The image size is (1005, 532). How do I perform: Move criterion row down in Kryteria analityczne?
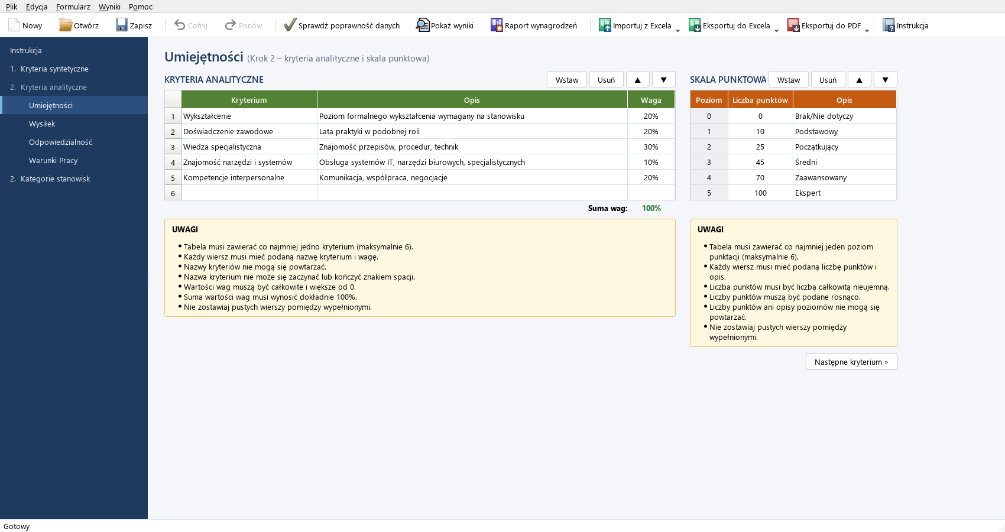[664, 80]
